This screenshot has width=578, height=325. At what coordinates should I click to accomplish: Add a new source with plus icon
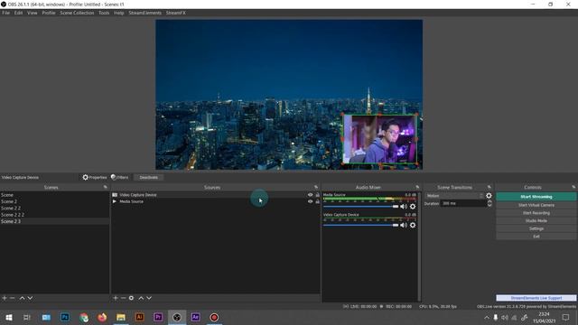pyautogui.click(x=116, y=298)
